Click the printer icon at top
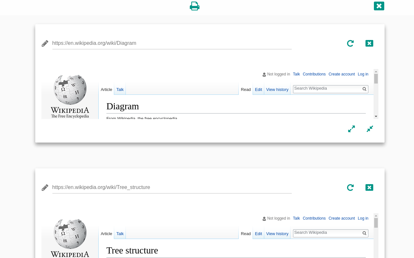Image resolution: width=414 pixels, height=258 pixels. tap(194, 6)
